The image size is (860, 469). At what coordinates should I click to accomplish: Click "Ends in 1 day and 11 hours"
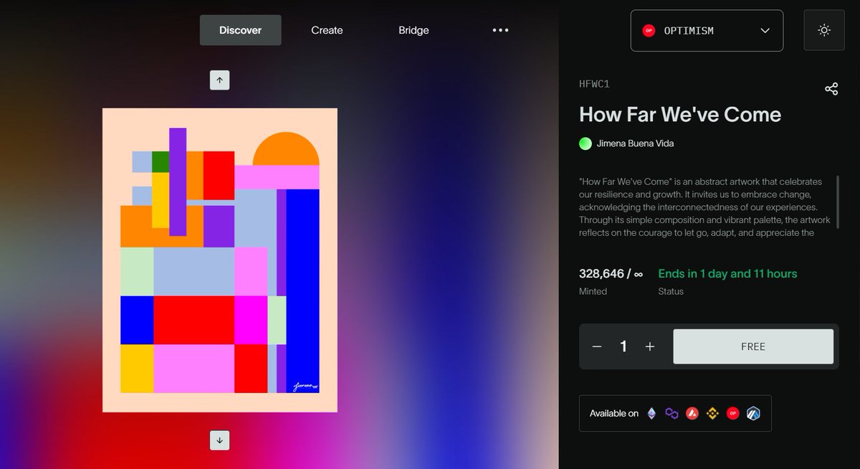click(727, 274)
